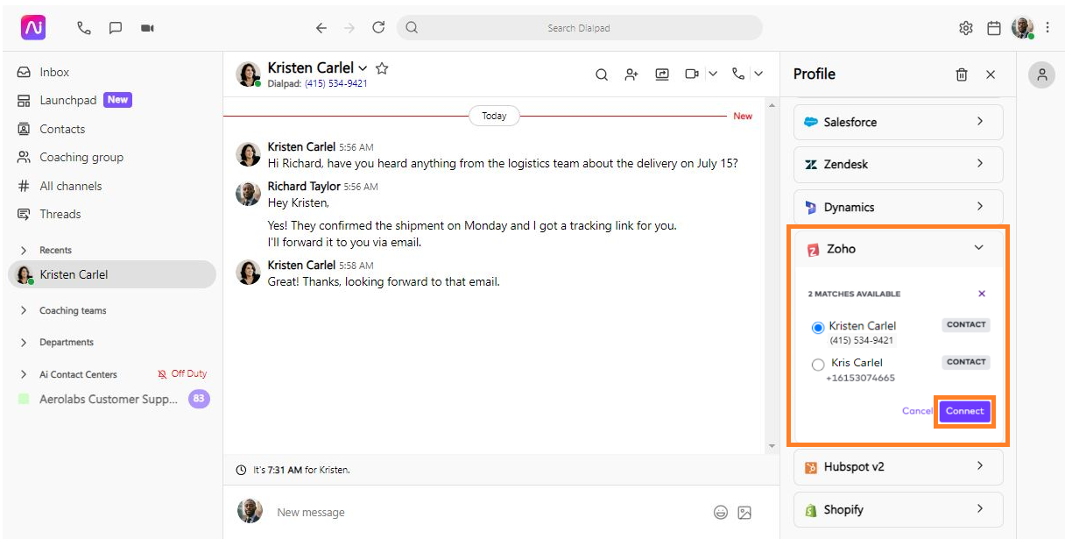Dismiss the 2 matches available list
The height and width of the screenshot is (539, 1065).
click(982, 294)
